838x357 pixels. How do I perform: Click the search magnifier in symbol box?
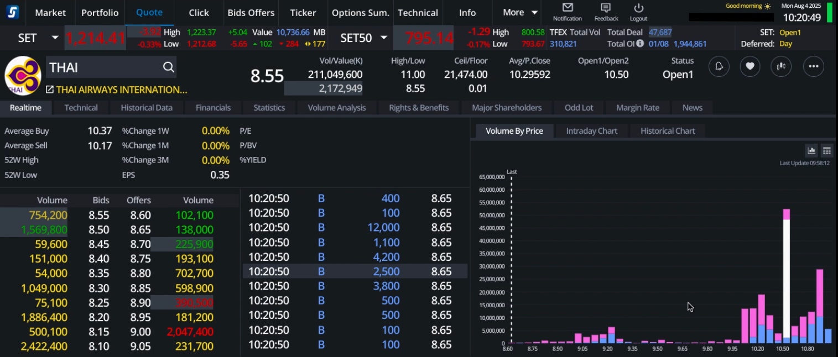[x=169, y=67]
